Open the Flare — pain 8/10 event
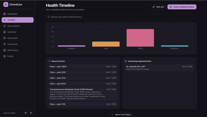Screen dimensions: 207x117 tap(83, 84)
